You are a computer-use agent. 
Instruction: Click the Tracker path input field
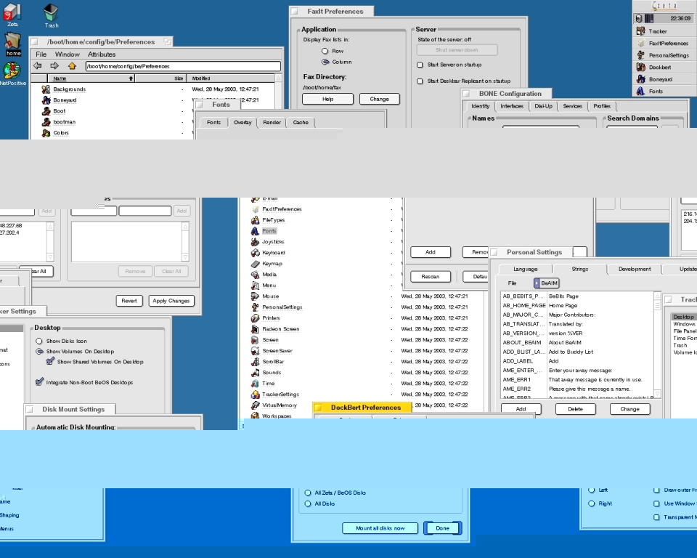183,66
